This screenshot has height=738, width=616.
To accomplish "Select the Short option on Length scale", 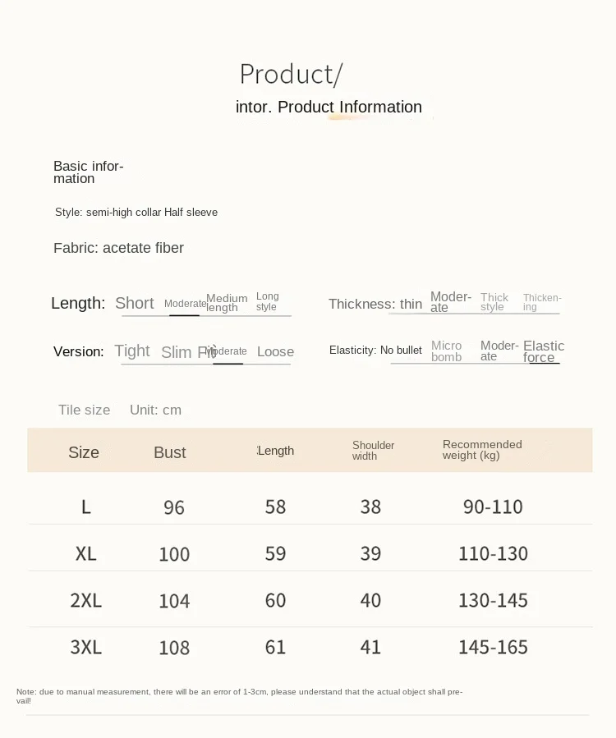I will [135, 303].
